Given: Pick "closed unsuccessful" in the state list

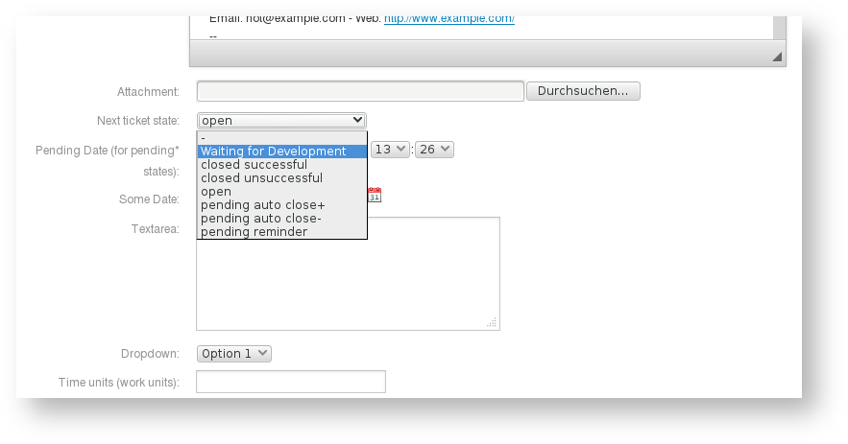Looking at the screenshot, I should pos(281,178).
